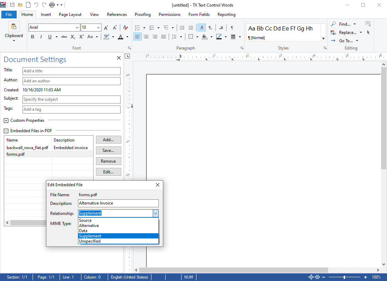Select backwall_nova_flat.pdf row
The height and width of the screenshot is (281, 387).
click(x=49, y=148)
